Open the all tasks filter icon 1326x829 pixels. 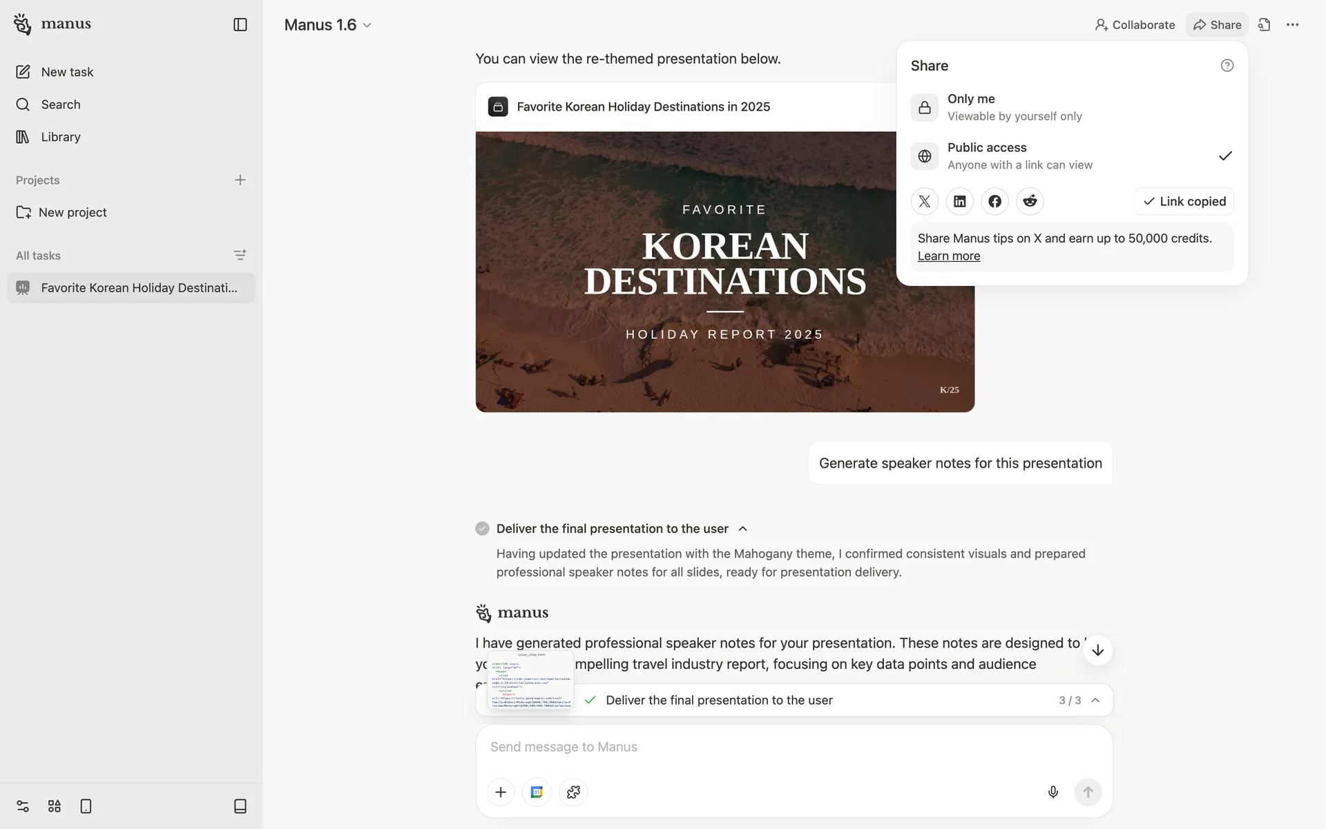[x=240, y=255]
